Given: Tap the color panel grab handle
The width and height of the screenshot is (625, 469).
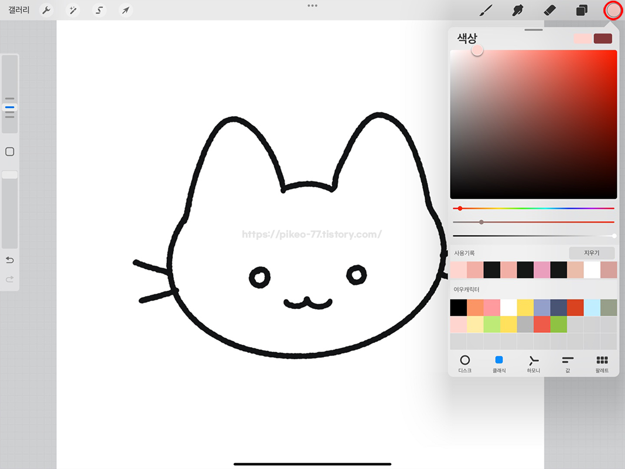Looking at the screenshot, I should tap(533, 29).
